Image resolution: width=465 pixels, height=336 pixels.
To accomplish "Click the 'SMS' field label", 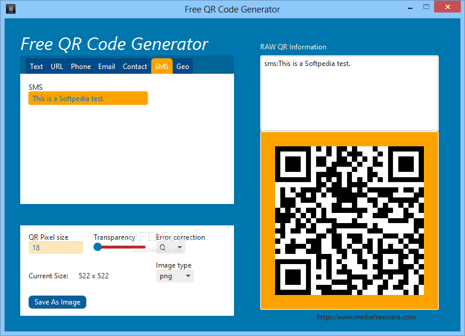I will point(36,87).
